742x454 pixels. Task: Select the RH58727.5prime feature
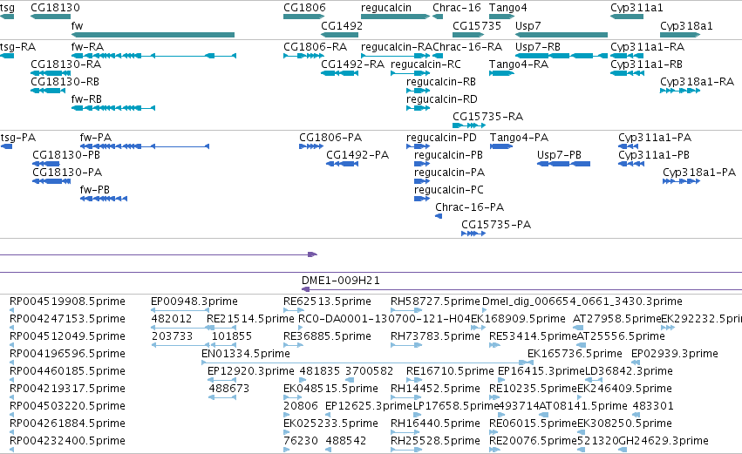click(x=406, y=310)
